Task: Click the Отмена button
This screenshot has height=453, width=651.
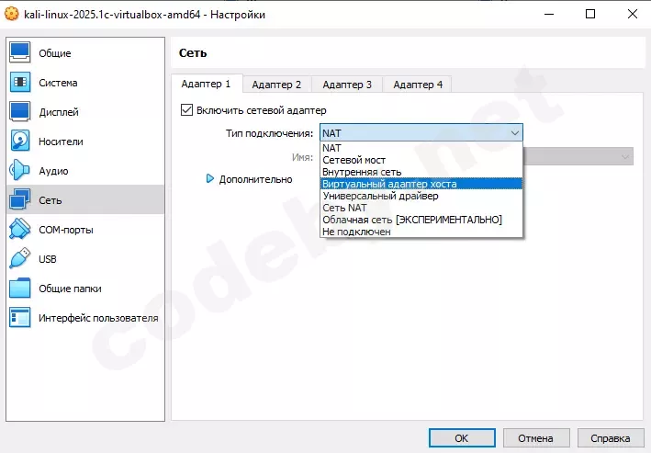Action: tap(534, 438)
